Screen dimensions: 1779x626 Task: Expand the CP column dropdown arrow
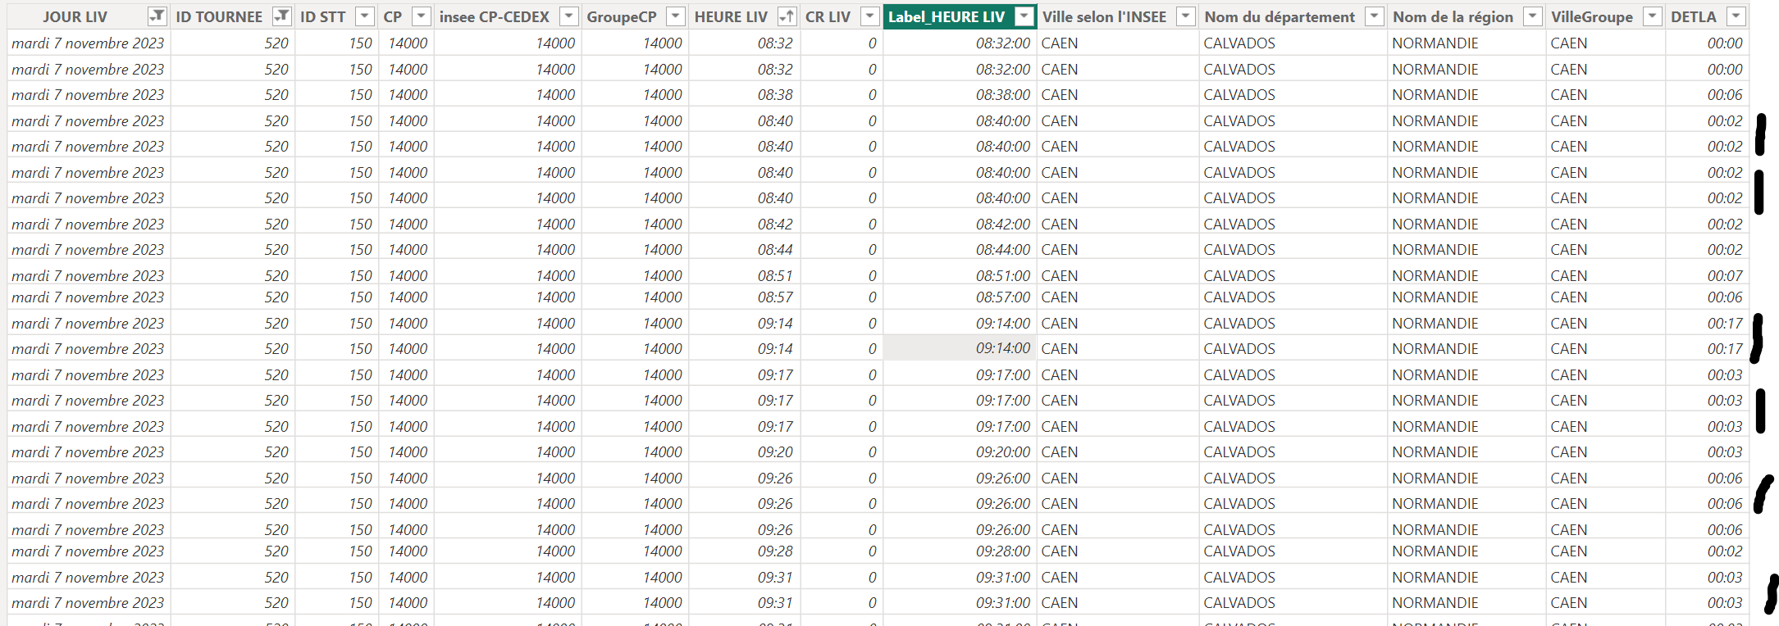click(x=421, y=16)
